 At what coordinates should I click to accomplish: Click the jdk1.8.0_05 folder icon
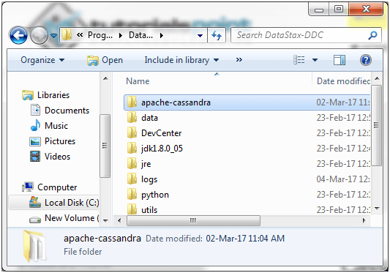[x=132, y=148]
